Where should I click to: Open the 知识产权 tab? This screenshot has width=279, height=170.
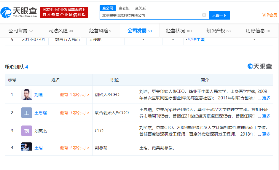point(218,31)
